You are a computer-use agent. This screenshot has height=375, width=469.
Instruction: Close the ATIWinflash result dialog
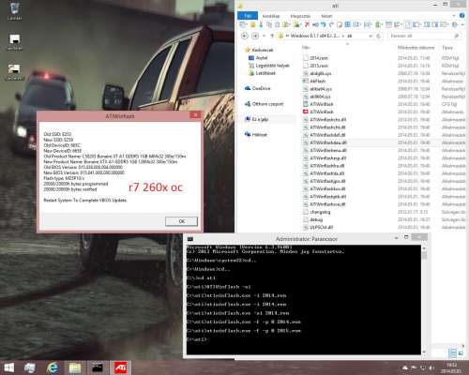click(195, 115)
